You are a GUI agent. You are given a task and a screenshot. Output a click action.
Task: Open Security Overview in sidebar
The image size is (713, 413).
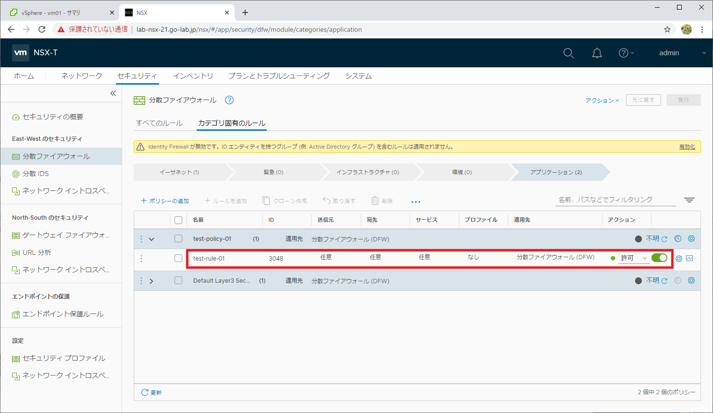[x=53, y=117]
